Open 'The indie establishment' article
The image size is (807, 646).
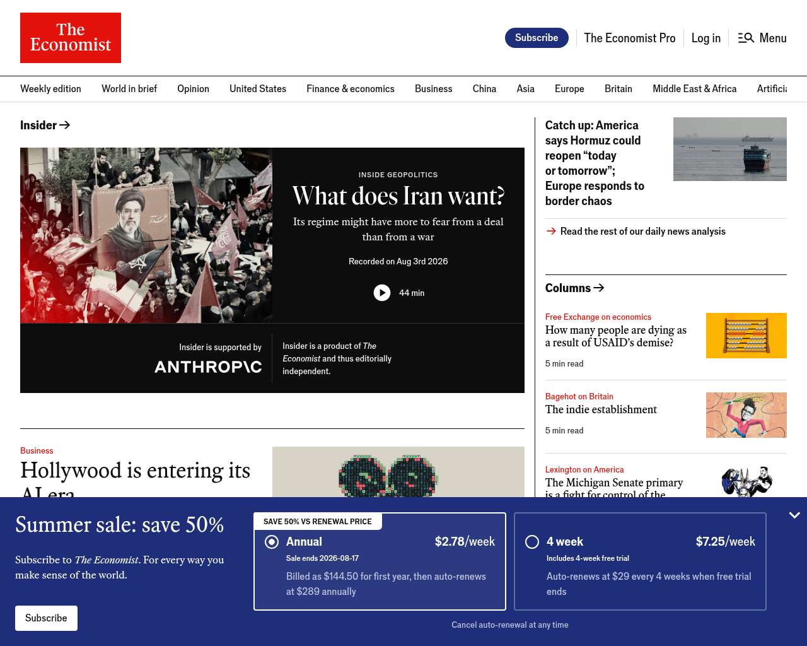coord(601,409)
